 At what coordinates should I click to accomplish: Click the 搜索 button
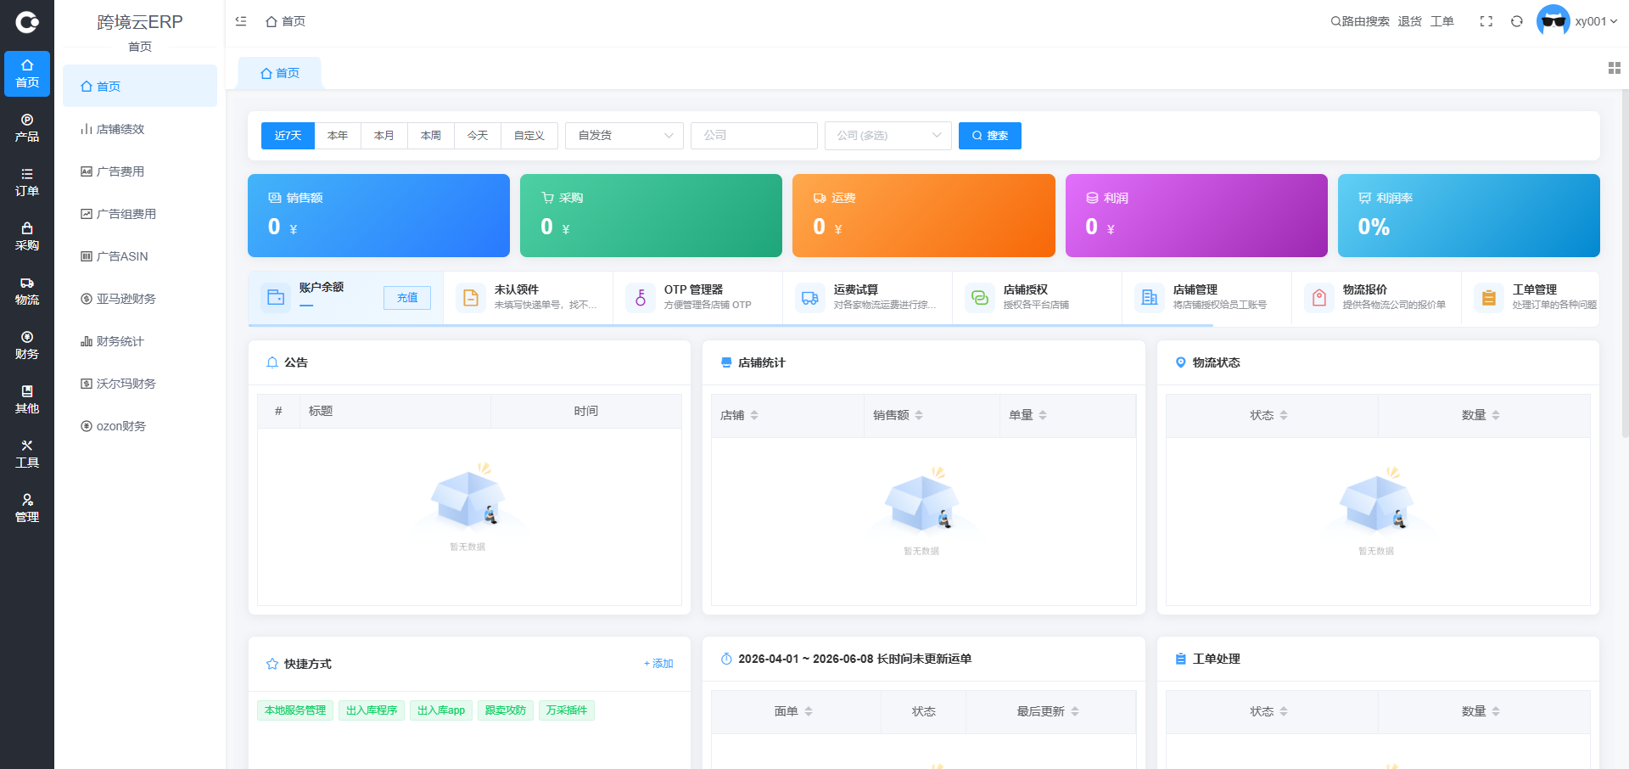[x=990, y=136]
